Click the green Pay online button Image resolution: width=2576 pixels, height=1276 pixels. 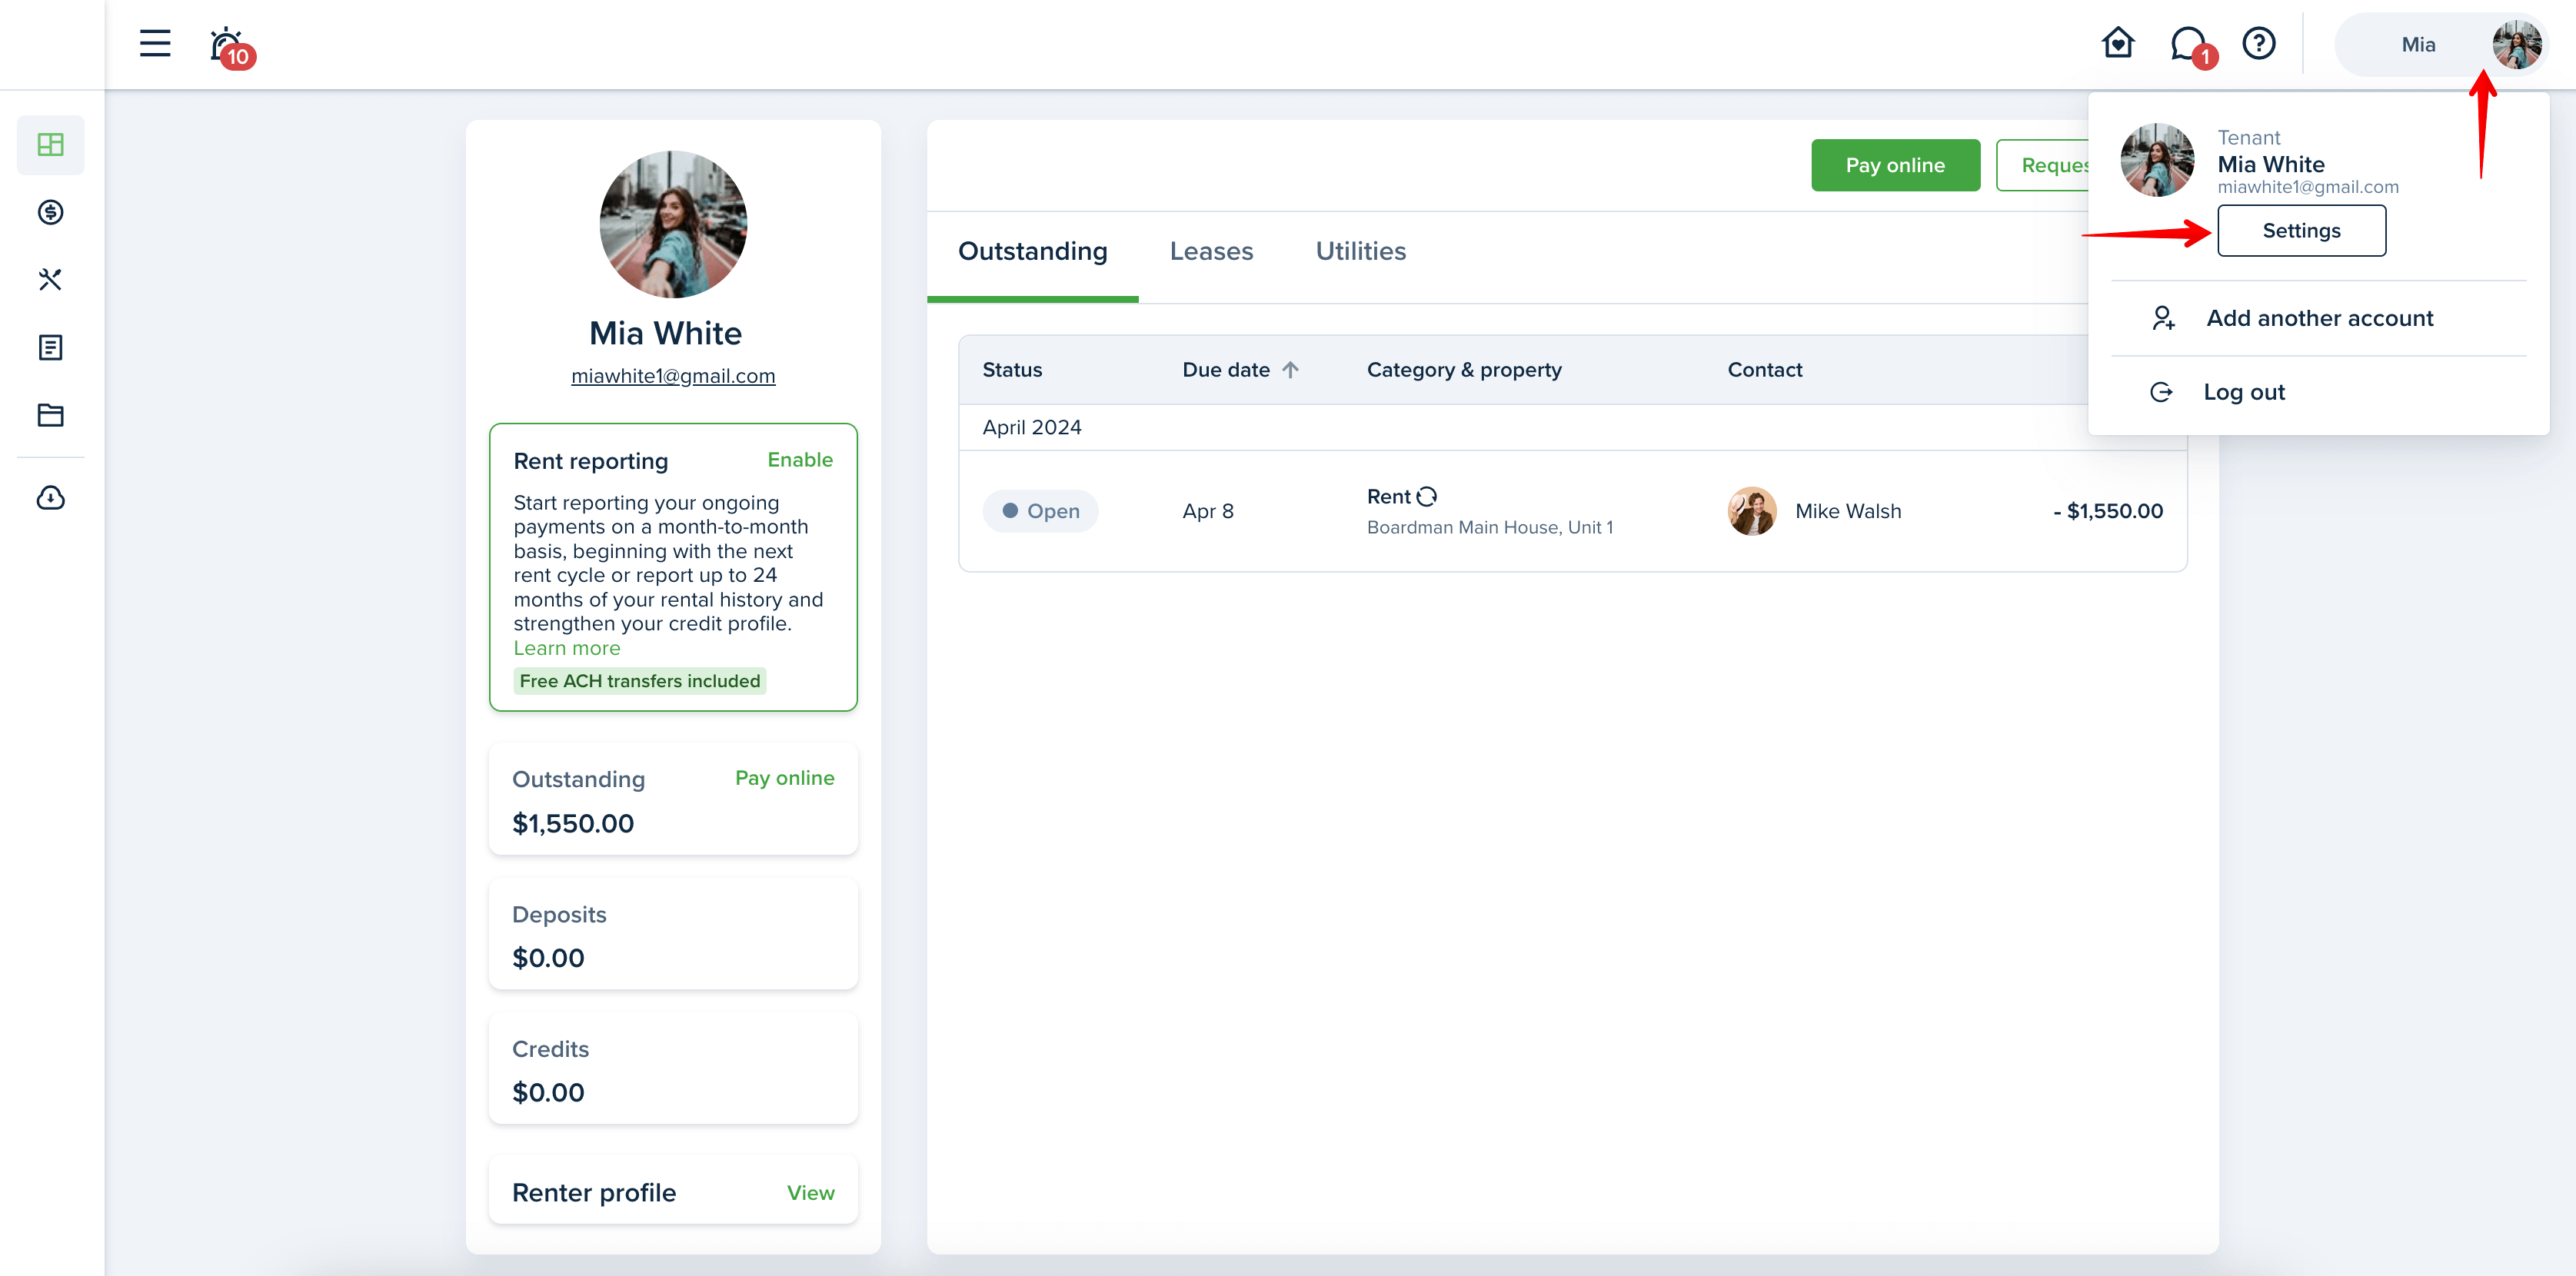pyautogui.click(x=1895, y=165)
